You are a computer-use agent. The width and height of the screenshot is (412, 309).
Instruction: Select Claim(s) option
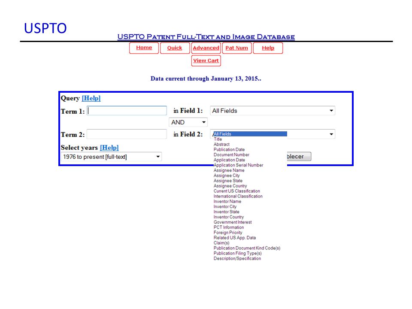(x=221, y=243)
